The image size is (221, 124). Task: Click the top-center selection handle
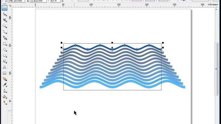112,43
